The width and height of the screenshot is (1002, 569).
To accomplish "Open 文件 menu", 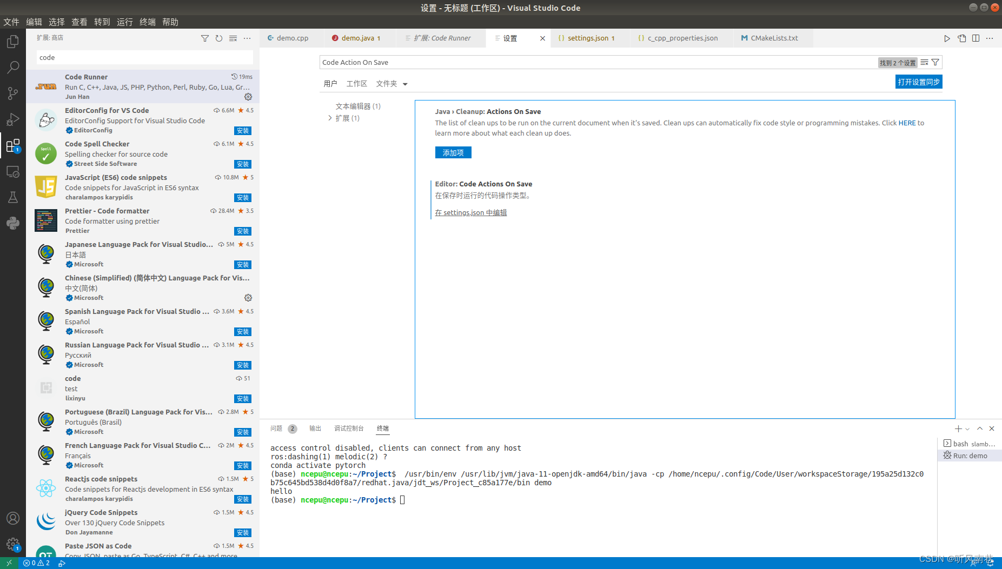I will coord(11,22).
